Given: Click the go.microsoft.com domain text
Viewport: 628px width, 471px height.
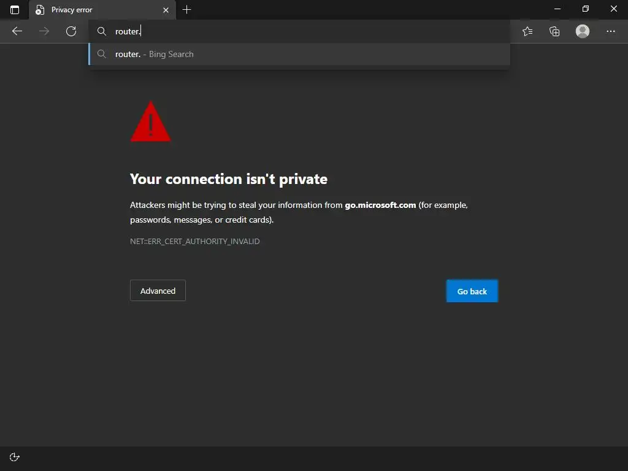Looking at the screenshot, I should click(x=380, y=205).
